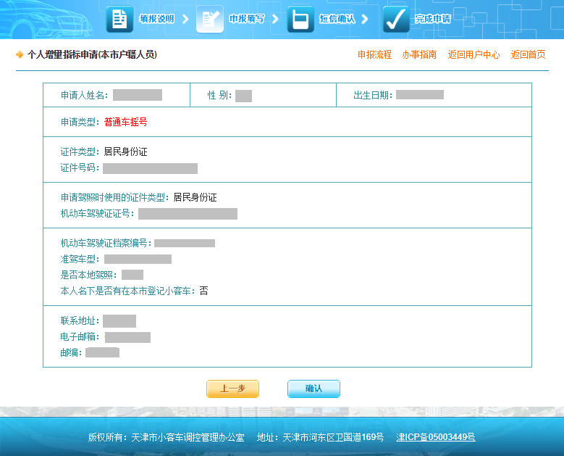Open the 申报流程 link
The height and width of the screenshot is (456, 564).
374,54
